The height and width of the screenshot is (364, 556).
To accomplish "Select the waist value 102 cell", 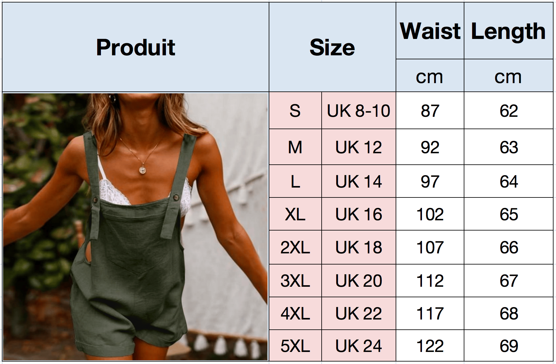I will tap(430, 214).
